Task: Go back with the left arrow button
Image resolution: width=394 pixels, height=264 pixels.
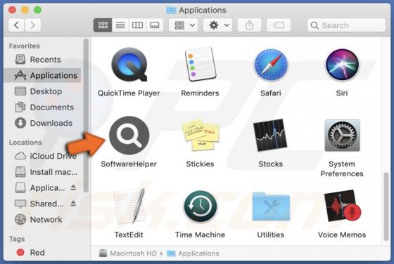Action: click(x=16, y=25)
